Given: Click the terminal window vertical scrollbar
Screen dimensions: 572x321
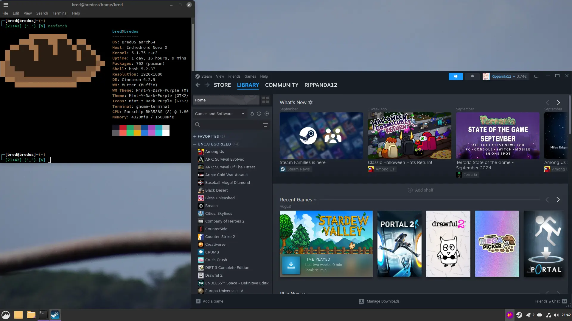Looking at the screenshot, I should 193,48.
